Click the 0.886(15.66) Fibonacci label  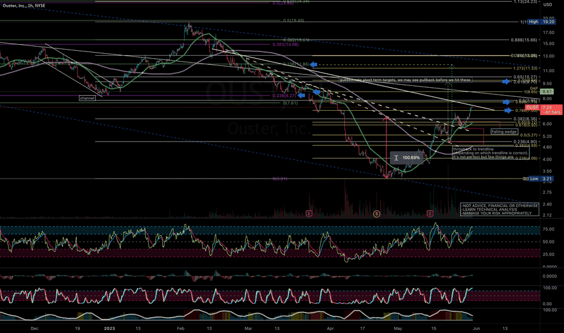(x=524, y=40)
